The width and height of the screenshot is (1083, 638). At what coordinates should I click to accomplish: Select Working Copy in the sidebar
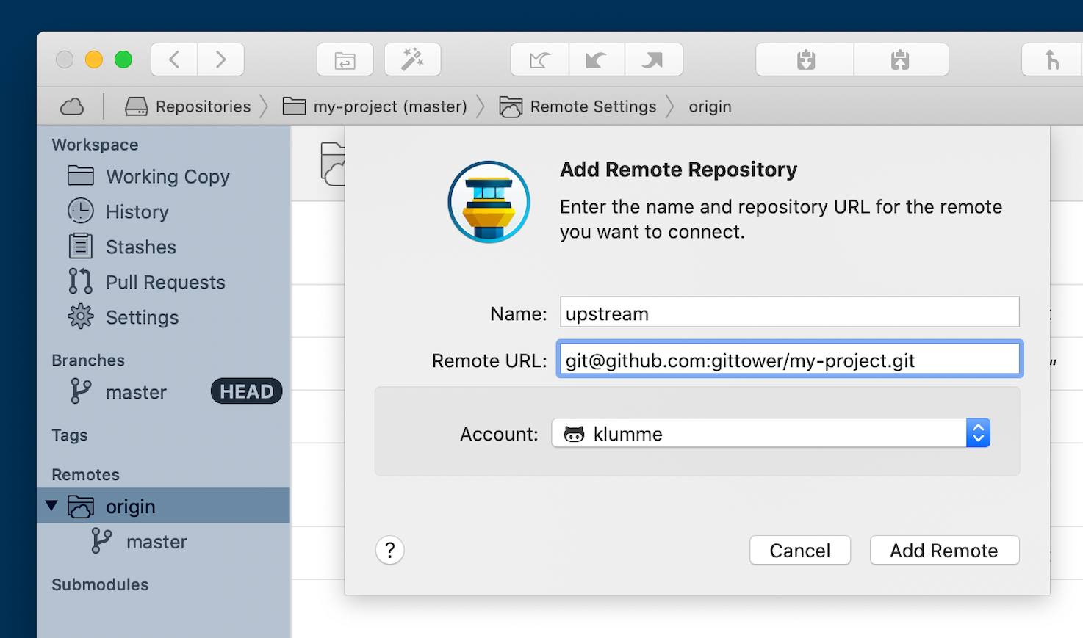click(x=167, y=177)
